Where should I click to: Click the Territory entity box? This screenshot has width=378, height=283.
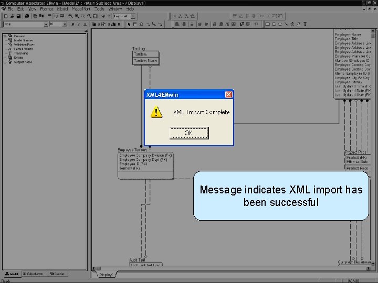coord(145,58)
